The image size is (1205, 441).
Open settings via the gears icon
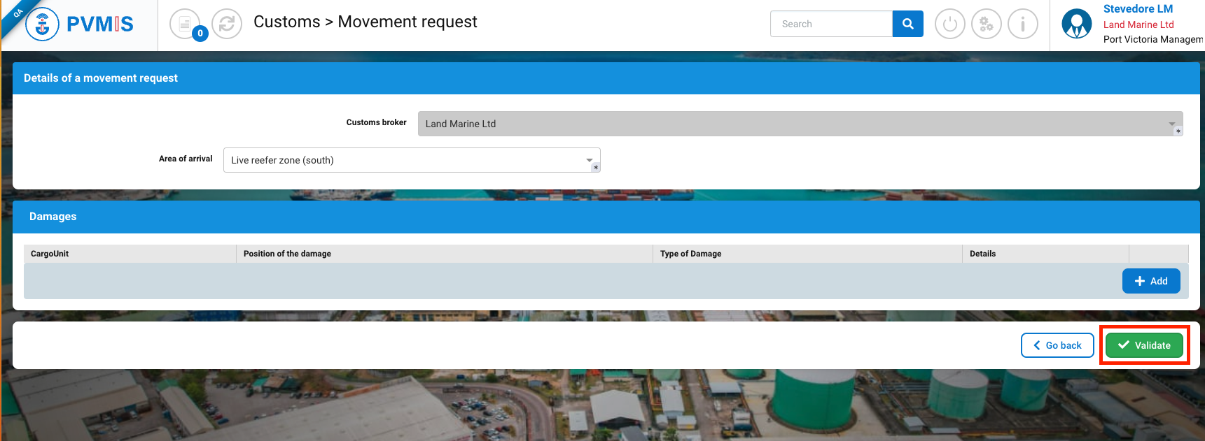pyautogui.click(x=986, y=24)
